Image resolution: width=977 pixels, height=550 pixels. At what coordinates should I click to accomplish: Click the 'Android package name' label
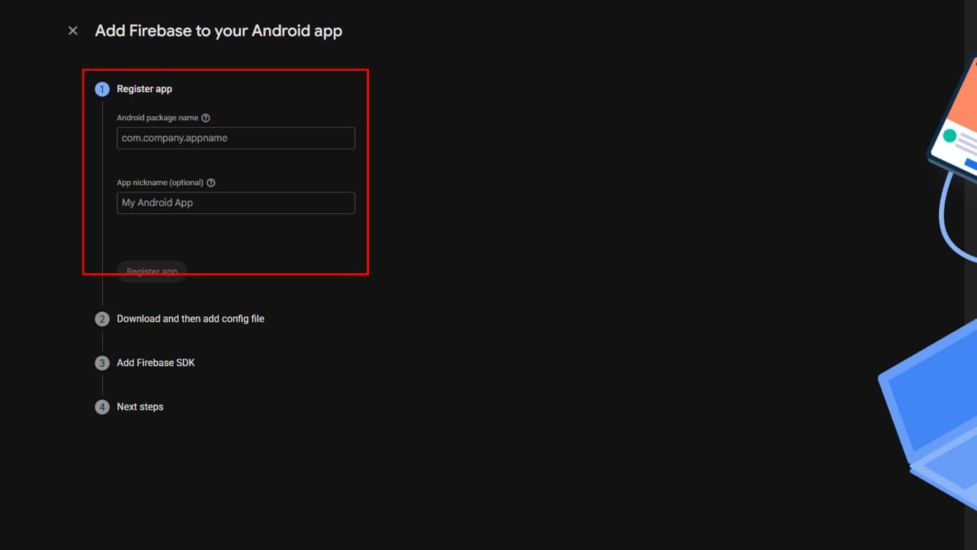(x=157, y=118)
